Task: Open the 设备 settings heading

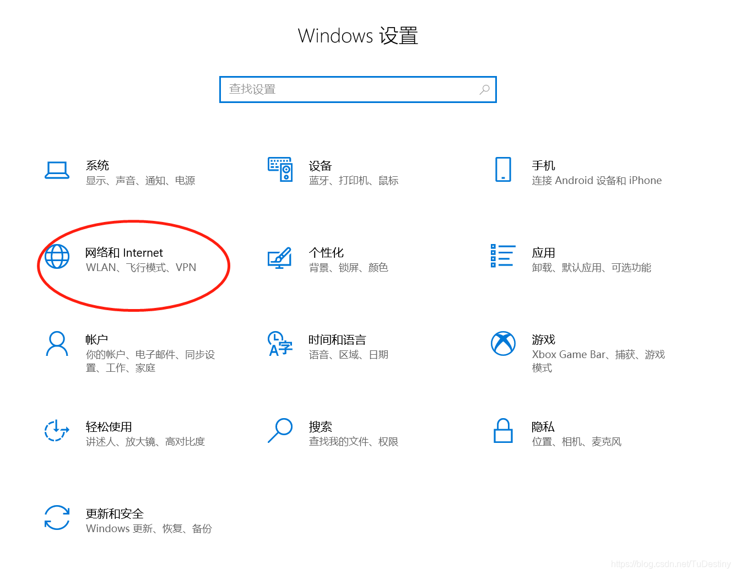Action: (x=321, y=166)
